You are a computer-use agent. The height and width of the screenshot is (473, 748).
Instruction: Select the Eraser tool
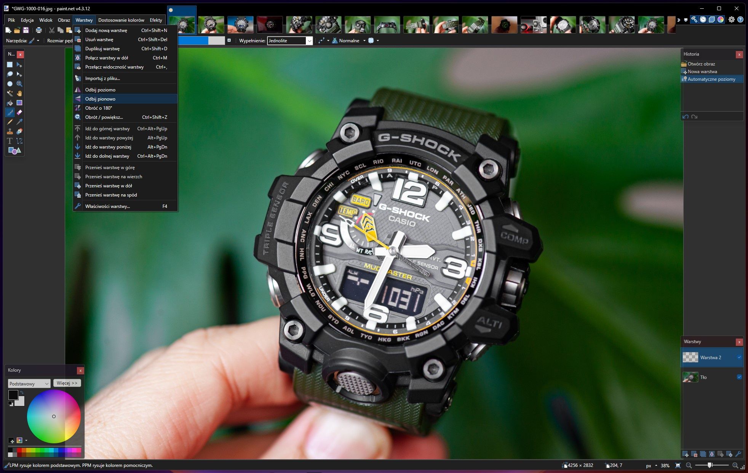19,112
